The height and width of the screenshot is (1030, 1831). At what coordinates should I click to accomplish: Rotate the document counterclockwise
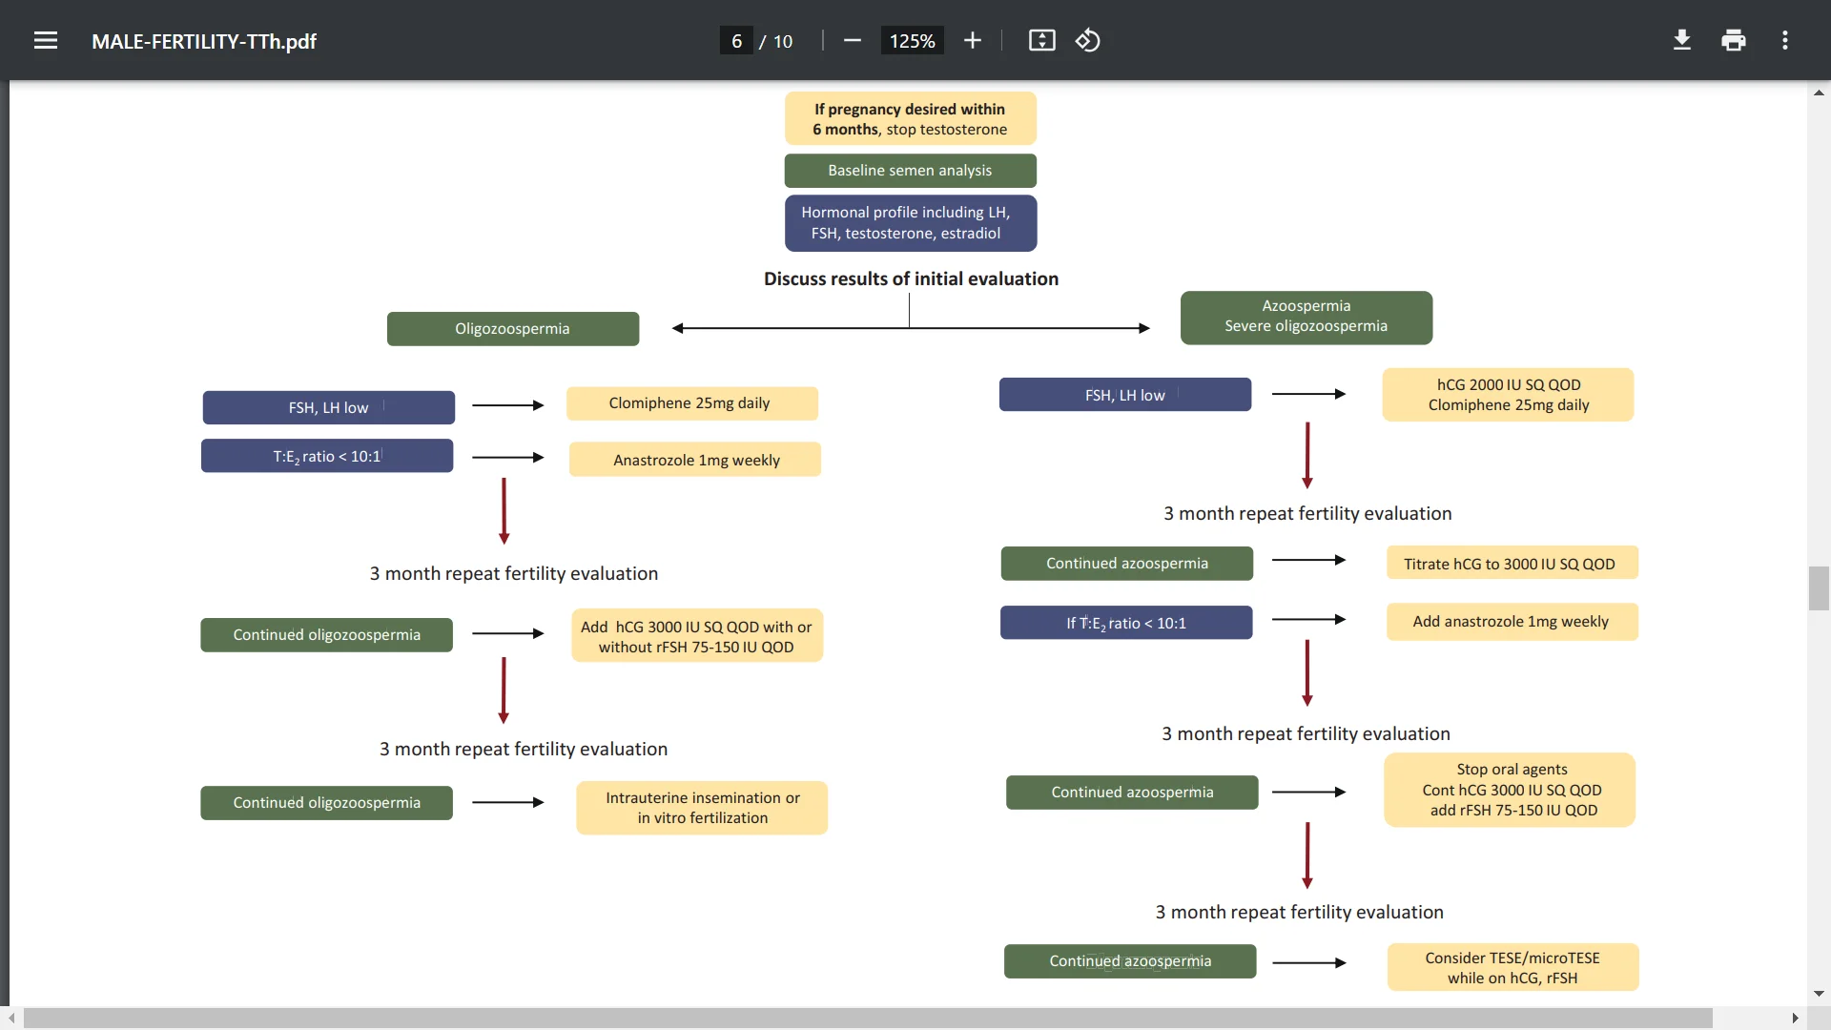pyautogui.click(x=1088, y=41)
